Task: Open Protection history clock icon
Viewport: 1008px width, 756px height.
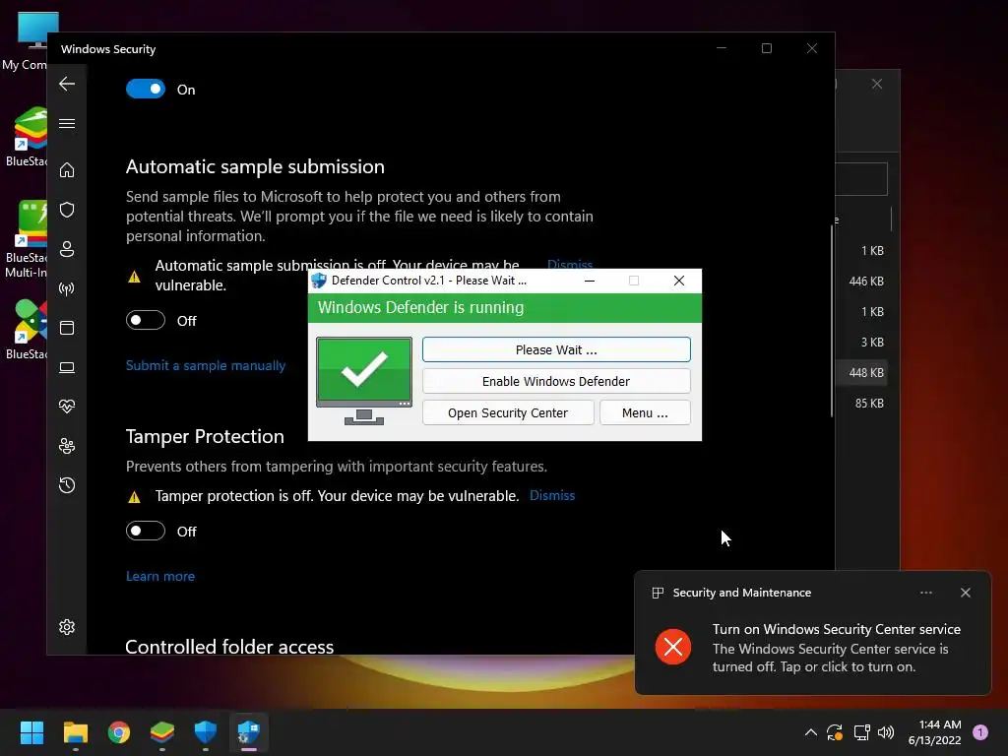Action: (67, 484)
